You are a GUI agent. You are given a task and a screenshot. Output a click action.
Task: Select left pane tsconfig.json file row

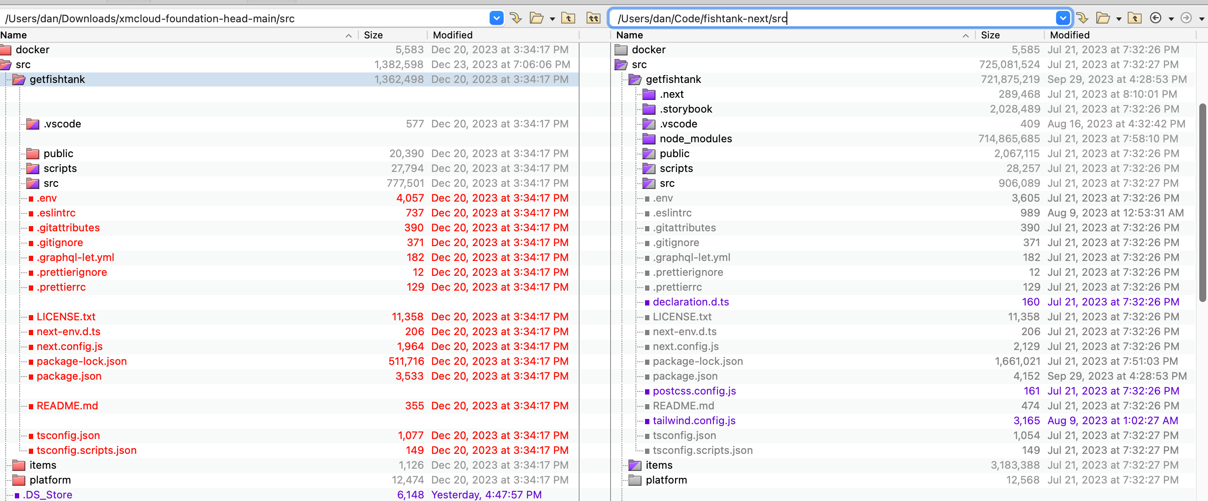(289, 436)
